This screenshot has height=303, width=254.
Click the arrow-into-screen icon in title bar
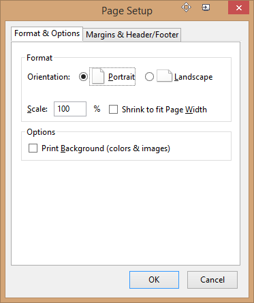point(206,7)
